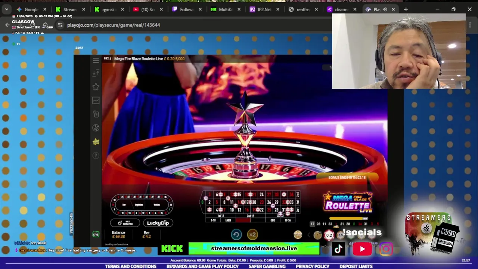Switch to the Google tab

click(x=31, y=9)
